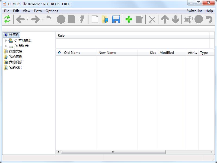The image size is (217, 163).
Task: Click the gray page-shaped stop icon
Action: pos(71,19)
